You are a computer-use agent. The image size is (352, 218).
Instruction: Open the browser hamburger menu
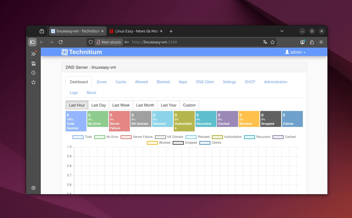321,42
